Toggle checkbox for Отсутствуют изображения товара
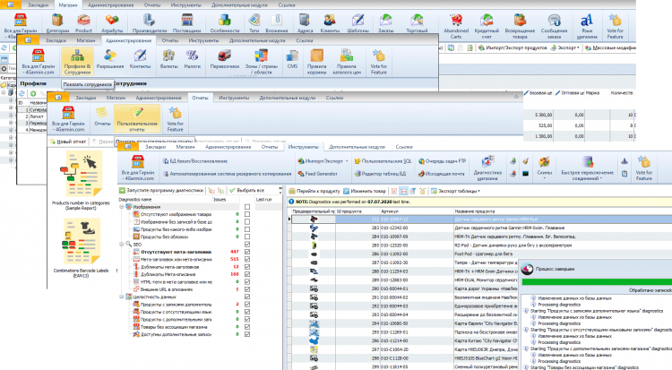The width and height of the screenshot is (672, 370). tap(247, 214)
